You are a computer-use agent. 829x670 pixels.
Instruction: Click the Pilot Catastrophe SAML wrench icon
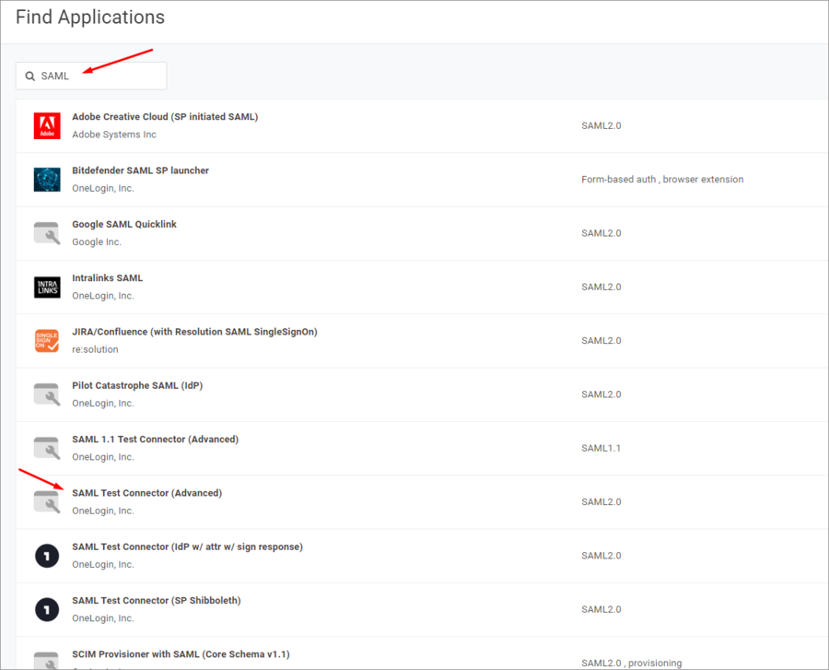[x=47, y=394]
